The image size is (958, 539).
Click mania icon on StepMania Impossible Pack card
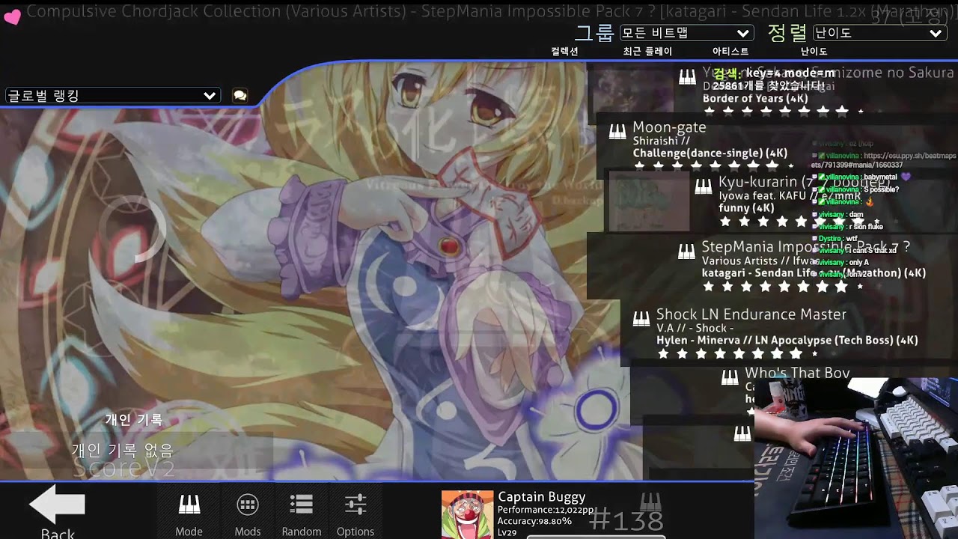(686, 252)
